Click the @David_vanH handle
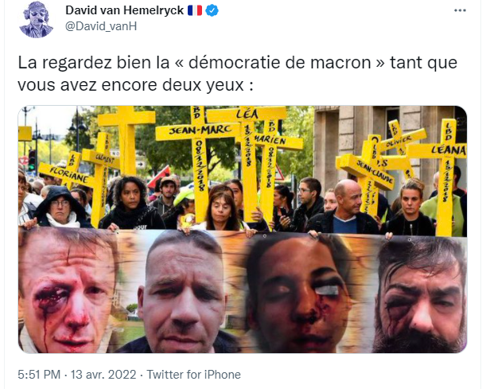 pyautogui.click(x=101, y=26)
